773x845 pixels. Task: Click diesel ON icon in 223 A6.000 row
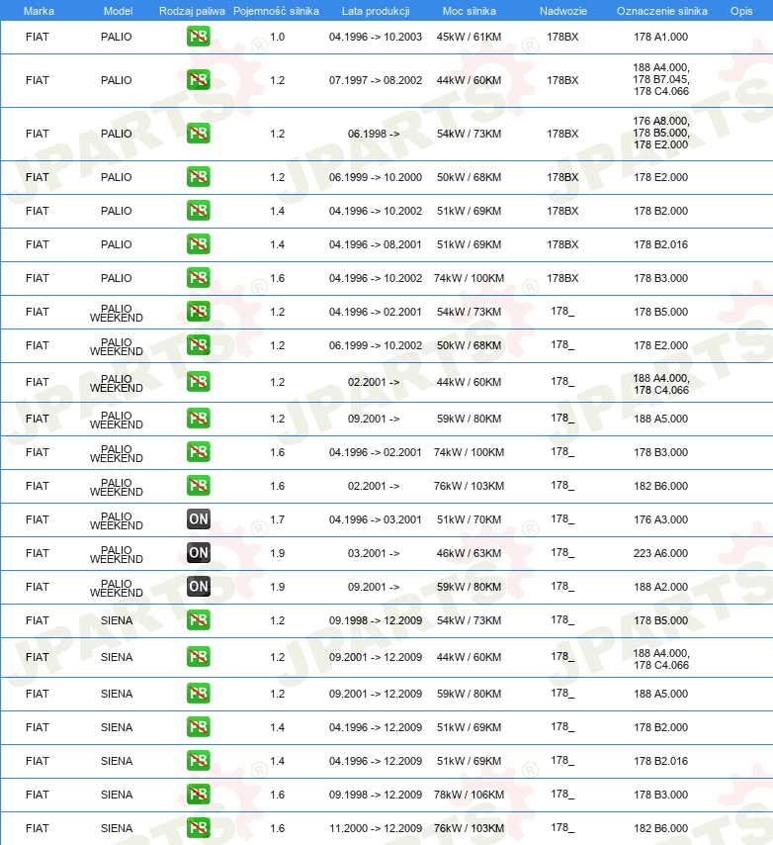coord(198,553)
